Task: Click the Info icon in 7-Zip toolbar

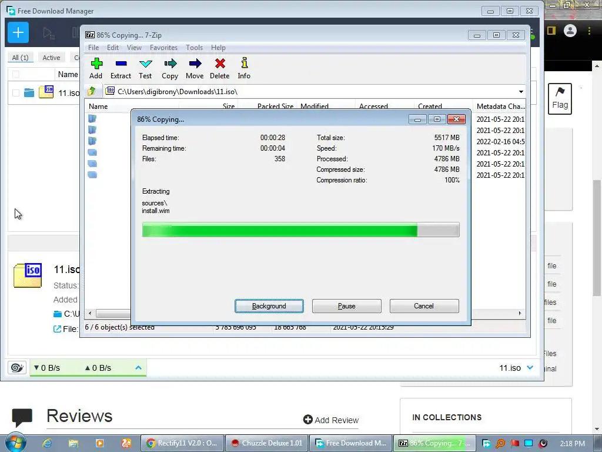Action: [x=244, y=62]
